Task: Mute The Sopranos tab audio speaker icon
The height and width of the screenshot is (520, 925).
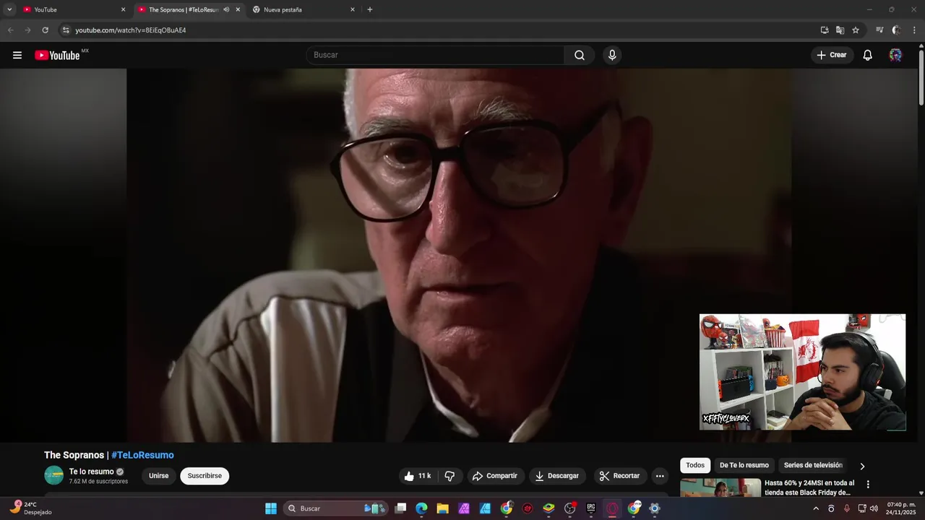Action: (x=226, y=9)
